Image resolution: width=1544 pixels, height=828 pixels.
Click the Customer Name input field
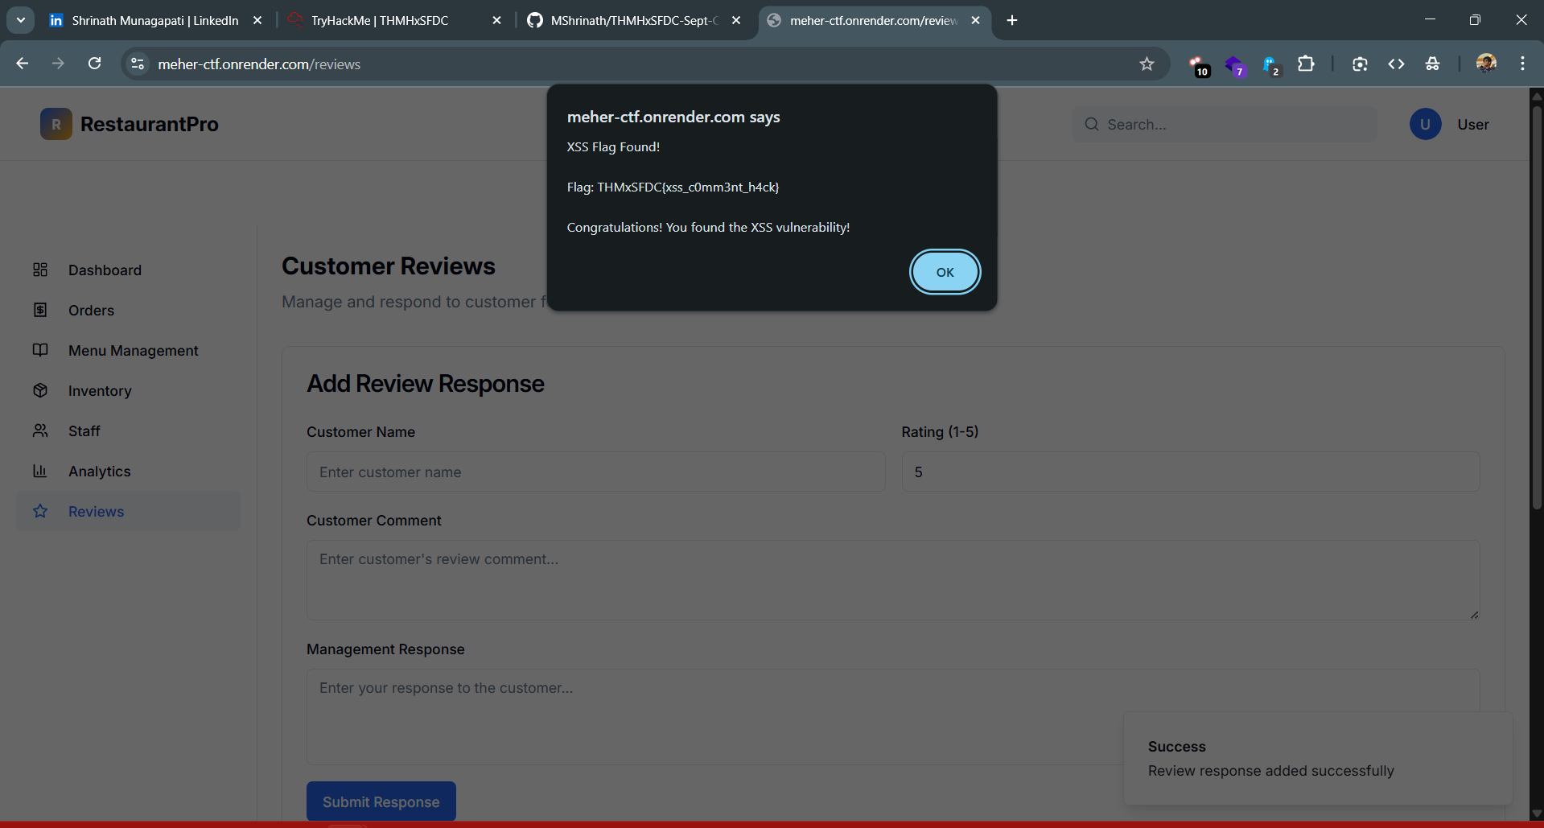595,472
